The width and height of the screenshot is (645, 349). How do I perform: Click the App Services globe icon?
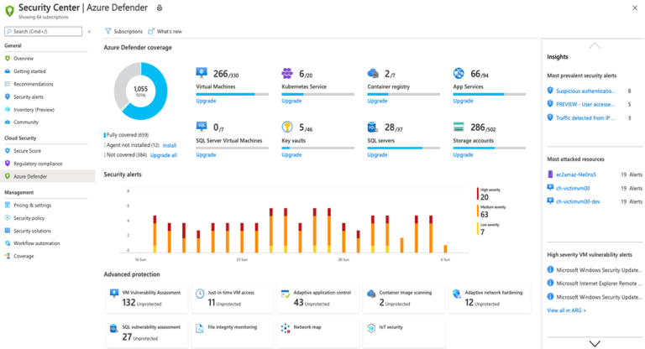(459, 75)
